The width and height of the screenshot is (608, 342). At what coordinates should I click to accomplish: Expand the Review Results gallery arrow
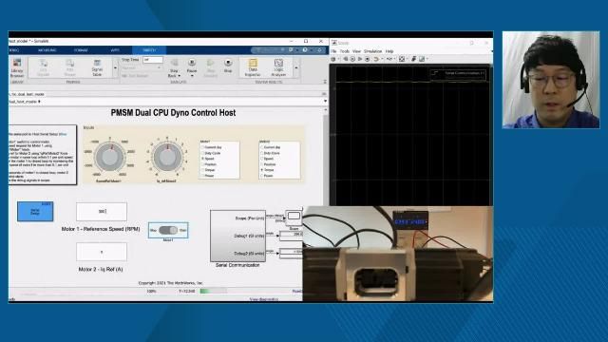(296, 67)
